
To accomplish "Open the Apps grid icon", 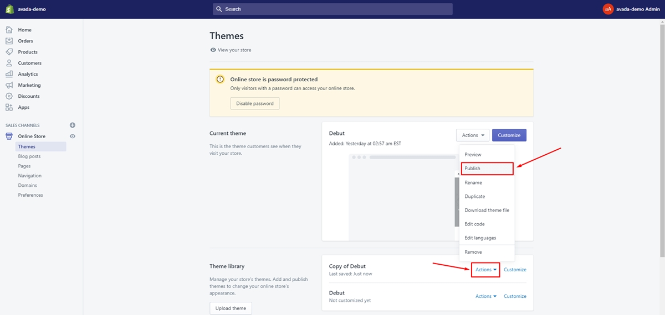I will pyautogui.click(x=9, y=107).
